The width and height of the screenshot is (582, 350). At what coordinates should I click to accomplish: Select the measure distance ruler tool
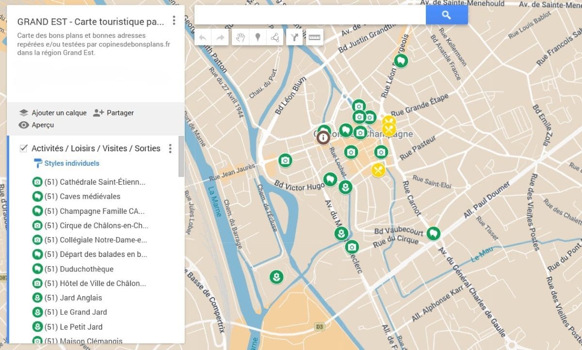315,38
